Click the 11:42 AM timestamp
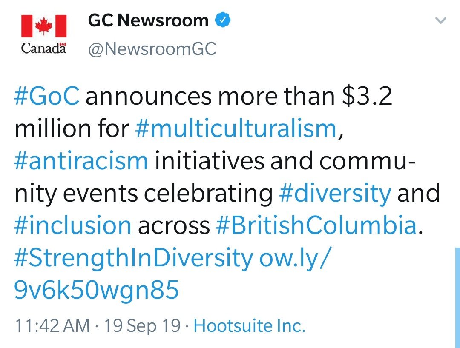 click(52, 326)
